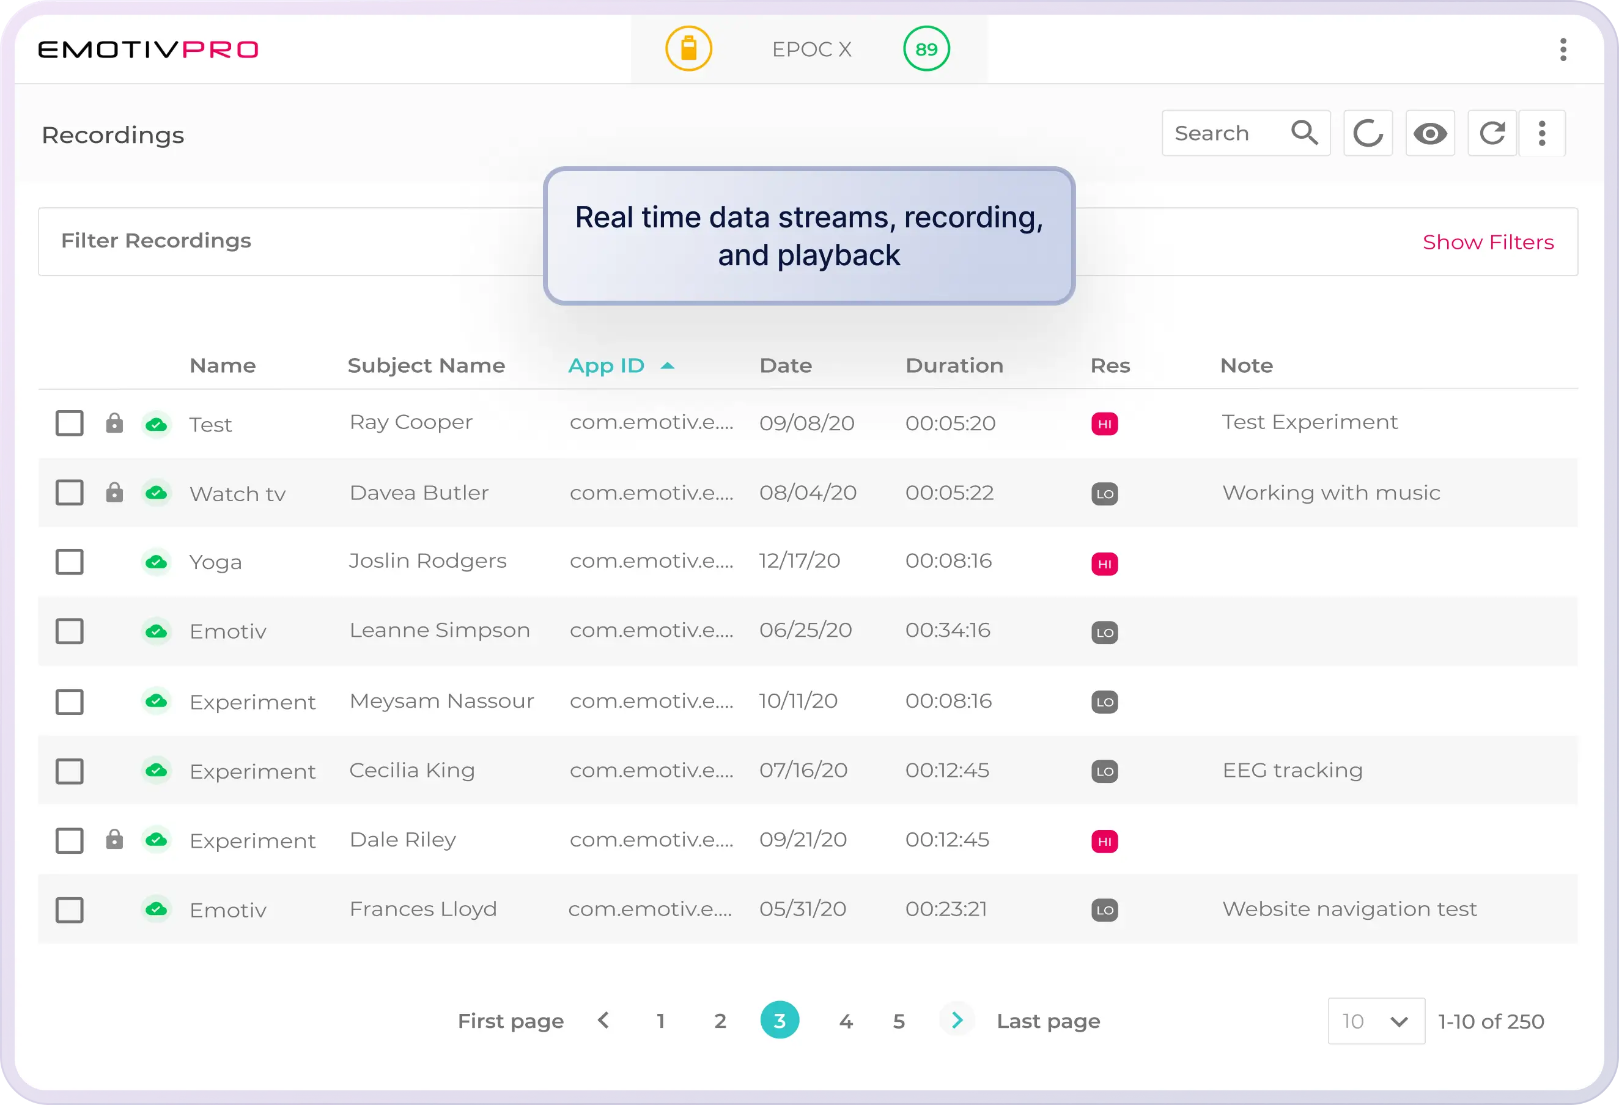Select the Leanne Simpson recording checkbox
Image resolution: width=1619 pixels, height=1105 pixels.
(70, 631)
